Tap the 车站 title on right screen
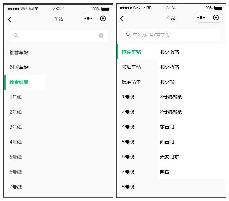 [x=171, y=18]
